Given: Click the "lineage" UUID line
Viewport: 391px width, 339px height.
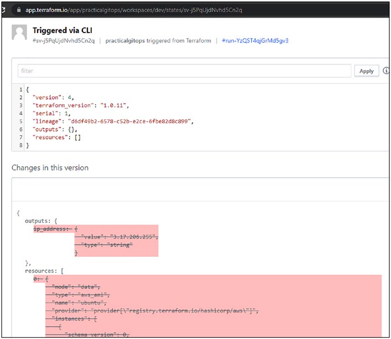Looking at the screenshot, I should pyautogui.click(x=113, y=121).
